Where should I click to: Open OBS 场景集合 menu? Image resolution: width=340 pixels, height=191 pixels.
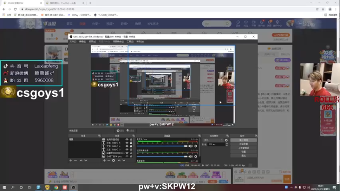click(x=118, y=41)
